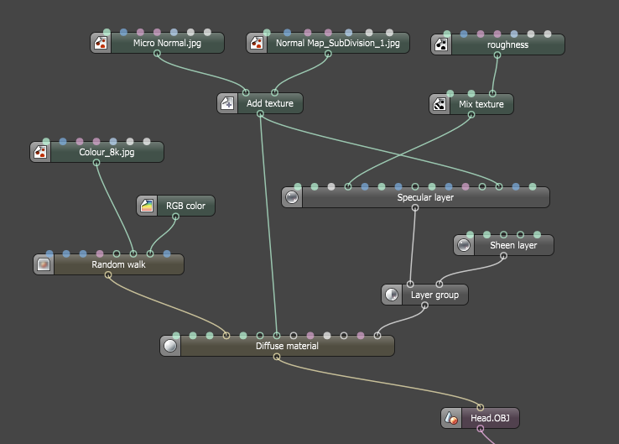Click the output pin below Colour_8k.jpg
619x444 pixels.
[96, 163]
